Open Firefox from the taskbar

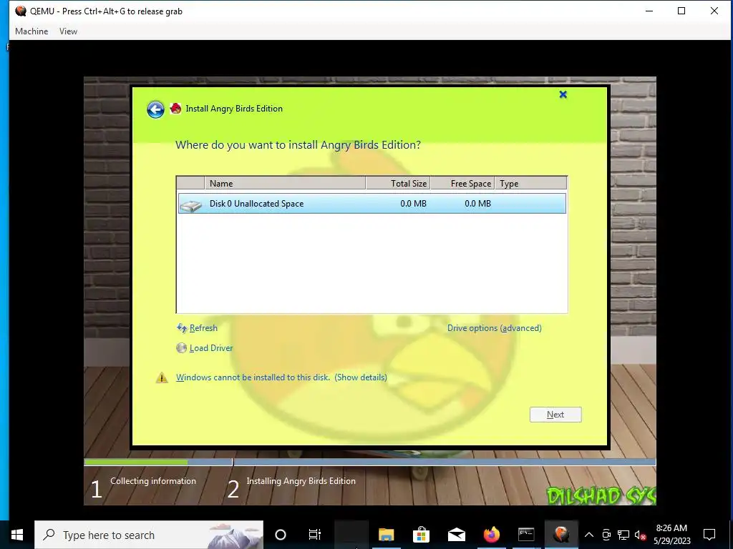pyautogui.click(x=491, y=535)
